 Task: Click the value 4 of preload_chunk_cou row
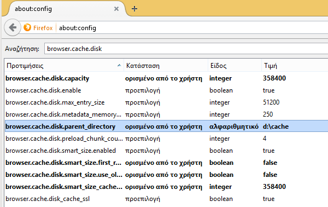[x=265, y=139]
